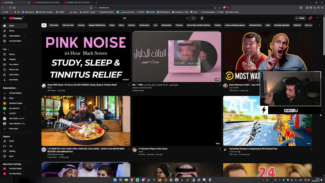325x183 pixels.
Task: Open File Explorer from the taskbar
Action: 126,180
